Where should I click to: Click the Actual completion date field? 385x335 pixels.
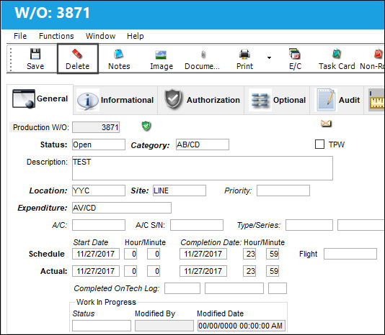[x=203, y=271]
